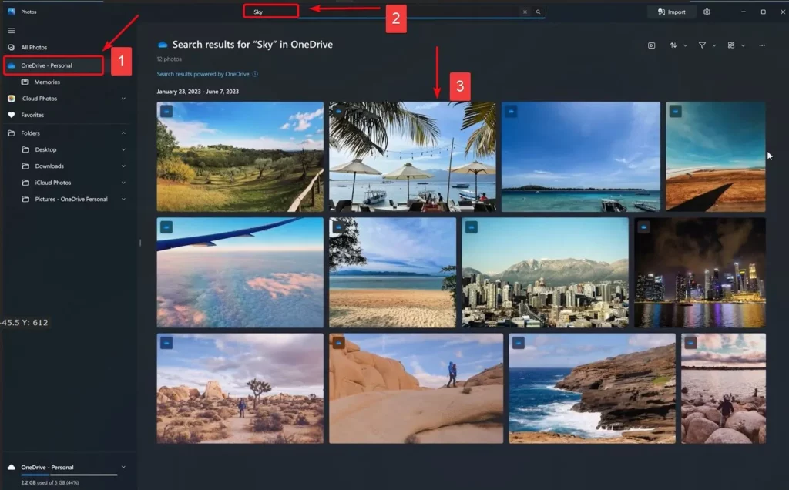The width and height of the screenshot is (789, 490).
Task: Open the 2.2 GB used of 5 GB link
Action: point(50,482)
